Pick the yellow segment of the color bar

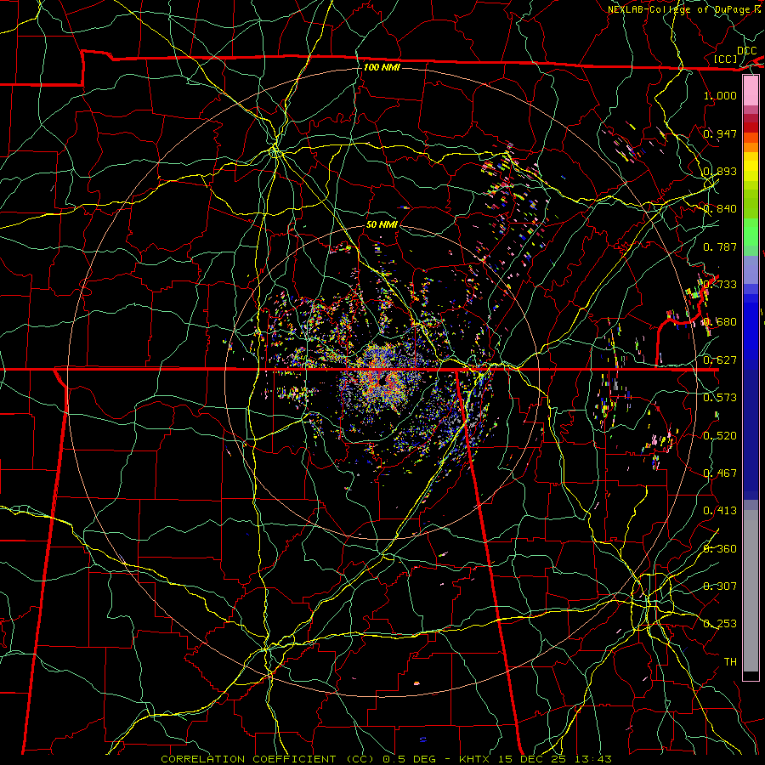click(x=751, y=167)
